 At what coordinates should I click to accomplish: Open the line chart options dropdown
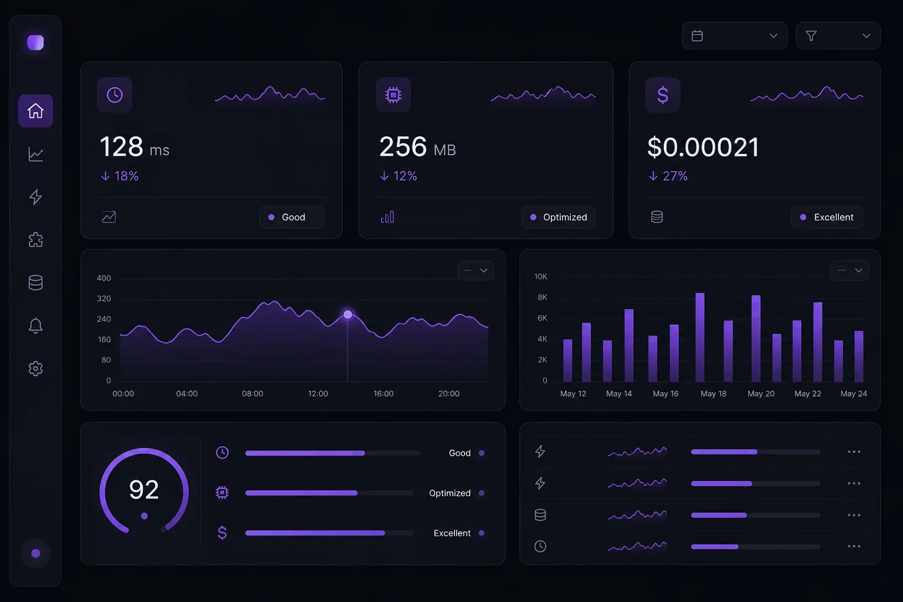click(476, 270)
